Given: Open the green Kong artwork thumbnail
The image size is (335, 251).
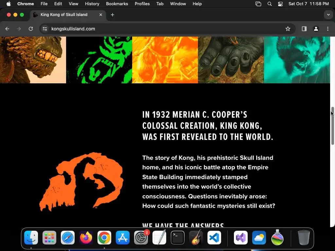Looking at the screenshot, I should pyautogui.click(x=99, y=60).
